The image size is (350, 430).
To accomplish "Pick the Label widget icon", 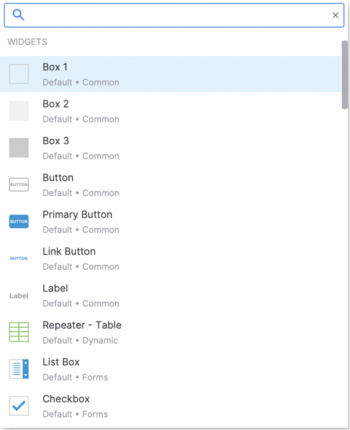I will 19,295.
